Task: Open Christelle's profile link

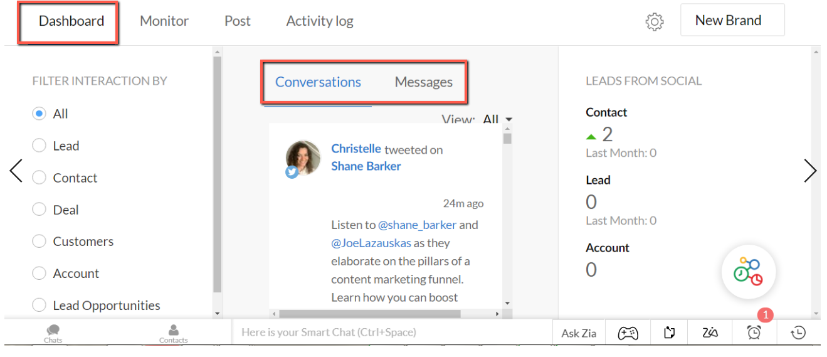Action: (356, 149)
